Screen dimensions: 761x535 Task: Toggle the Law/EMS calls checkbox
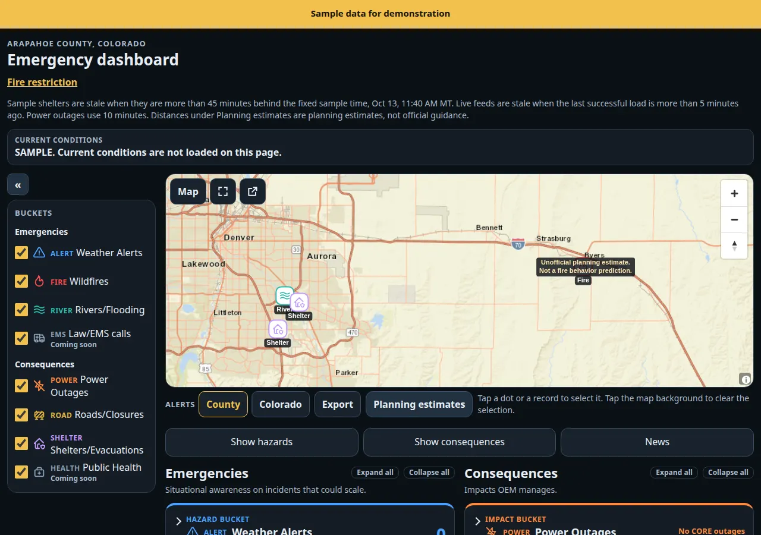coord(21,338)
